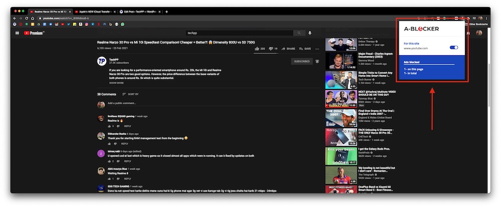Screen dimensions: 501x207
Task: Open NEXT @Yashraj Mukhate video thumbnail
Action: click(x=341, y=99)
